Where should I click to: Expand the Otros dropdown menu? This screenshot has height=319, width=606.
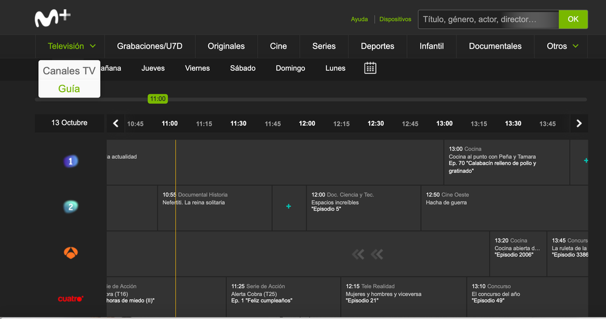click(562, 46)
